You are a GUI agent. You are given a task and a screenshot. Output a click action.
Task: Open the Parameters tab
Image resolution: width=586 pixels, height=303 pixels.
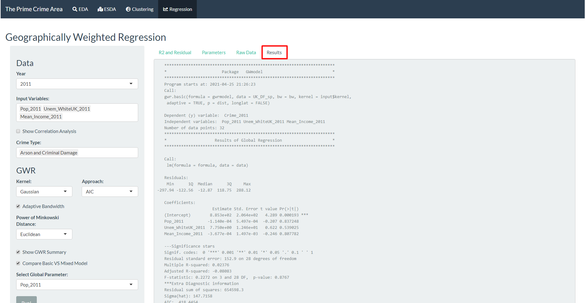pyautogui.click(x=214, y=53)
